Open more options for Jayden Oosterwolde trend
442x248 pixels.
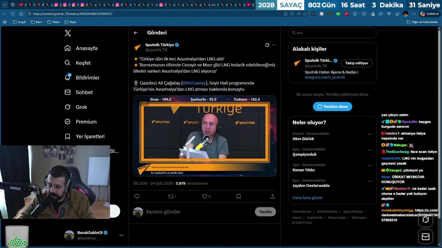point(370,181)
